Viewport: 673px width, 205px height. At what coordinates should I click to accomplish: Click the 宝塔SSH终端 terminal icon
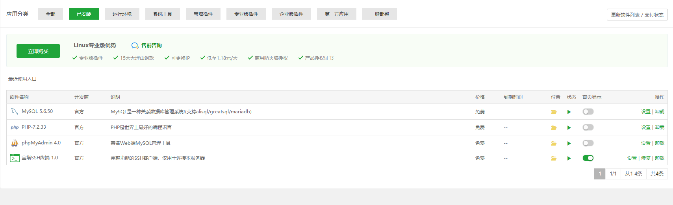point(15,158)
